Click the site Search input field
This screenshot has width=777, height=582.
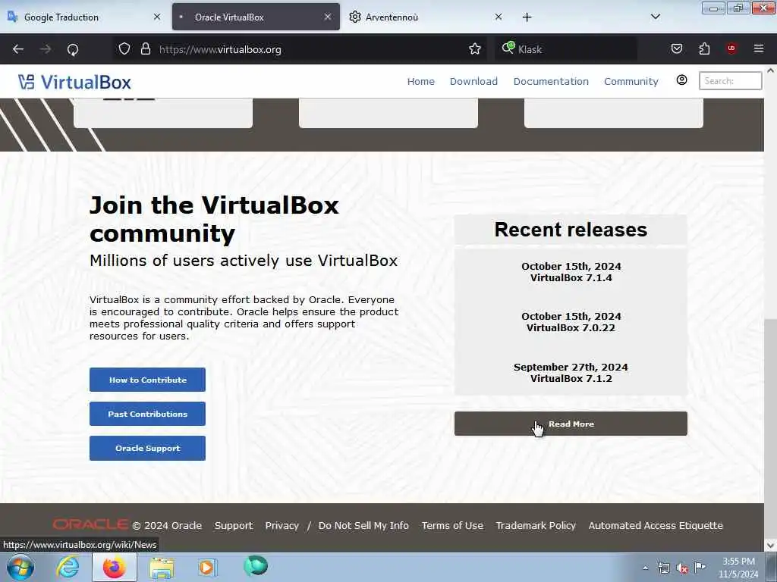point(731,80)
